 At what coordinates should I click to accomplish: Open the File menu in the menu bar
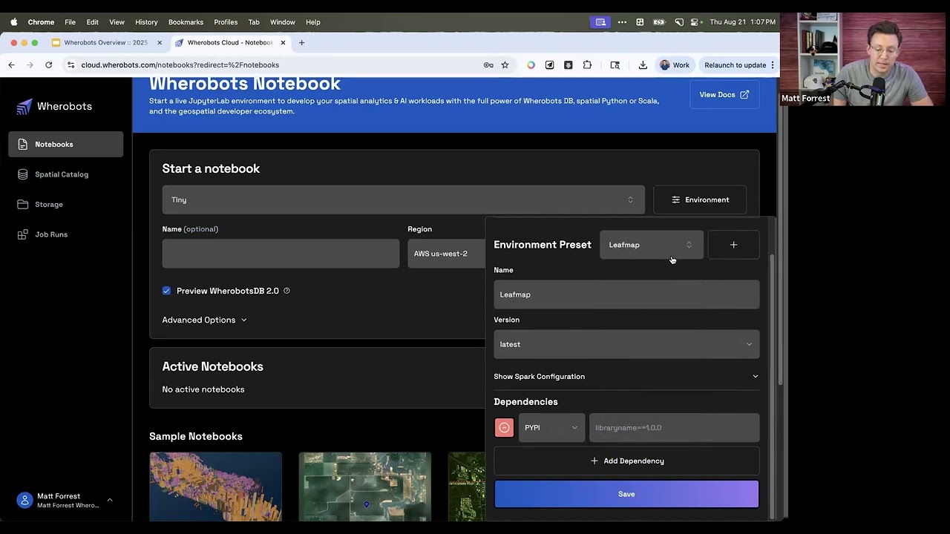(70, 22)
